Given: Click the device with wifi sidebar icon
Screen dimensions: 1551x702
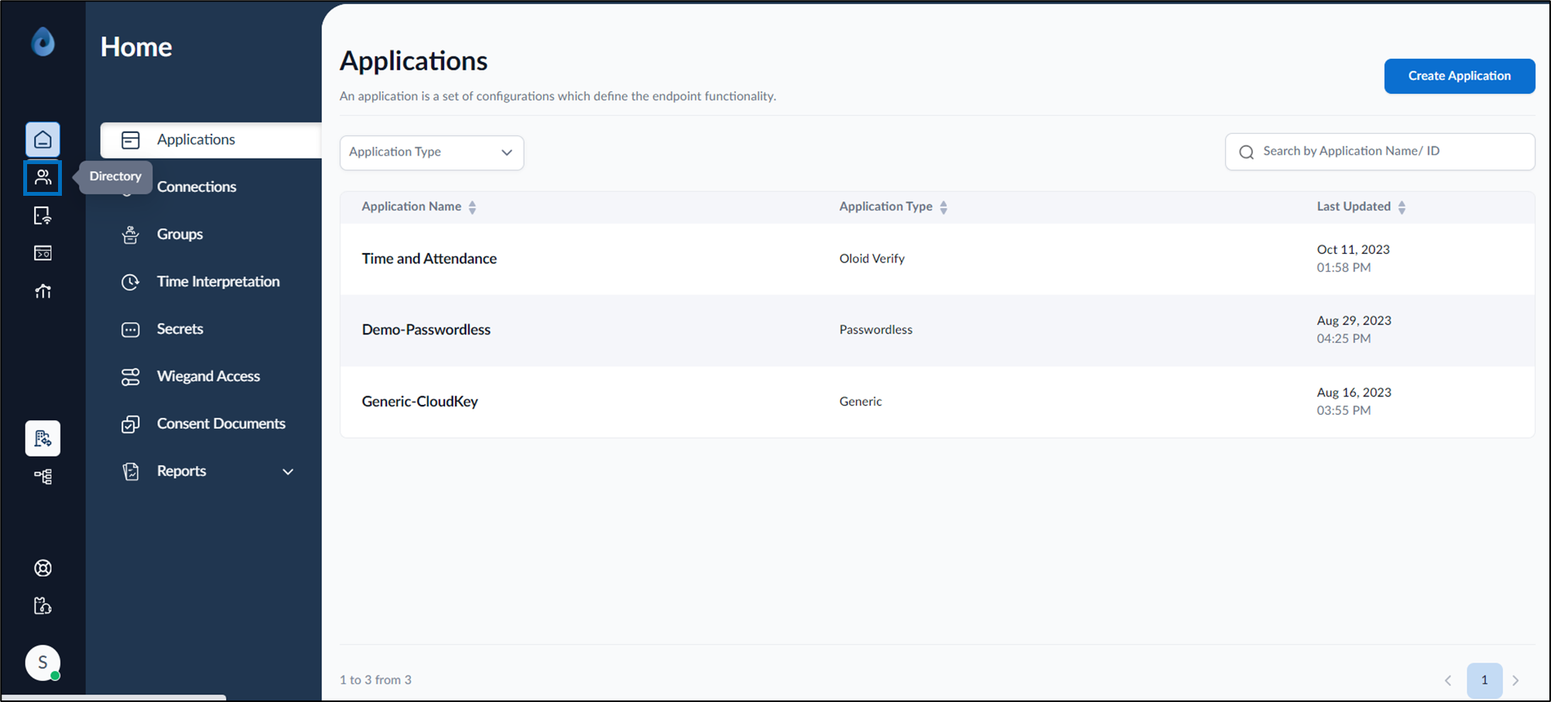Looking at the screenshot, I should pos(43,216).
